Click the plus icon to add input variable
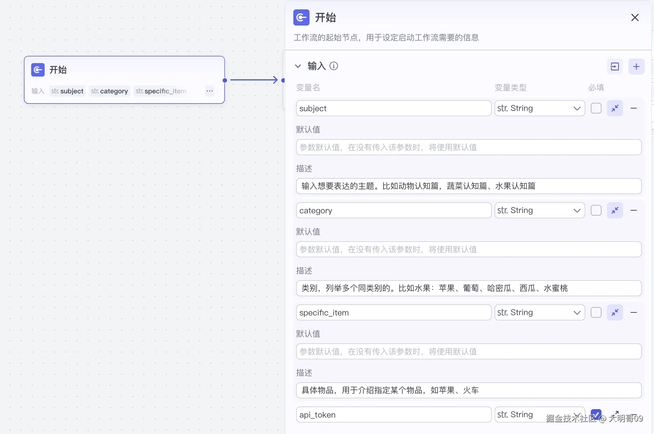 pyautogui.click(x=636, y=67)
